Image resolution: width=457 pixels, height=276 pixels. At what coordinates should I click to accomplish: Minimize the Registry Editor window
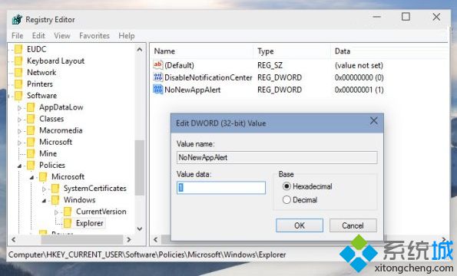pyautogui.click(x=377, y=17)
